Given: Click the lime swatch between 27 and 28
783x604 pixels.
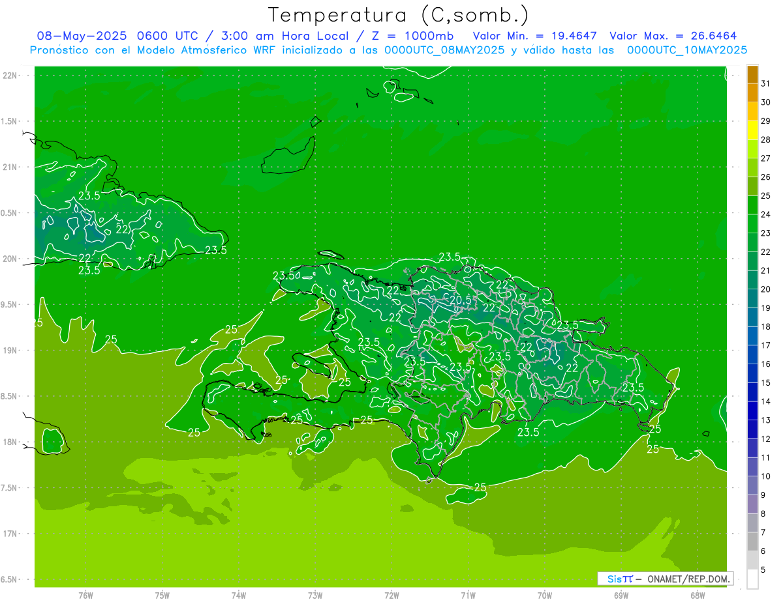Looking at the screenshot, I should [752, 149].
